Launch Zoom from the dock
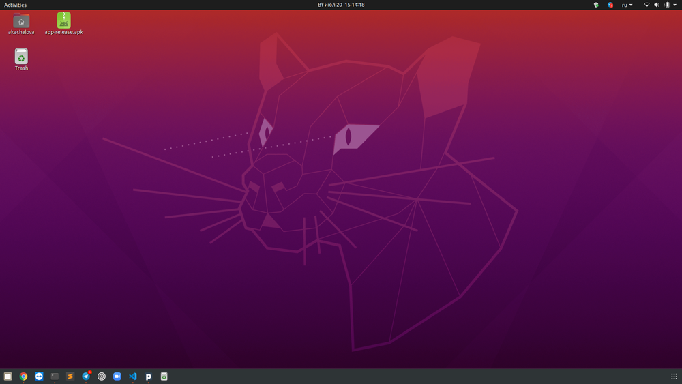 [117, 376]
